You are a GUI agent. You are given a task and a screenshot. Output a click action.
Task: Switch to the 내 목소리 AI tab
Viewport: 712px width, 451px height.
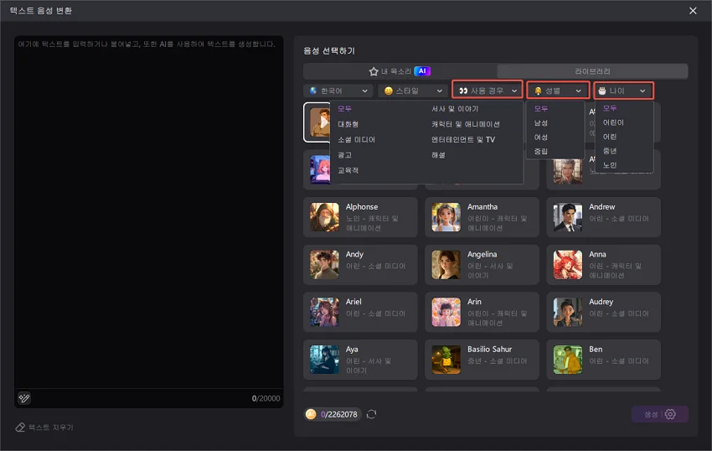(400, 71)
